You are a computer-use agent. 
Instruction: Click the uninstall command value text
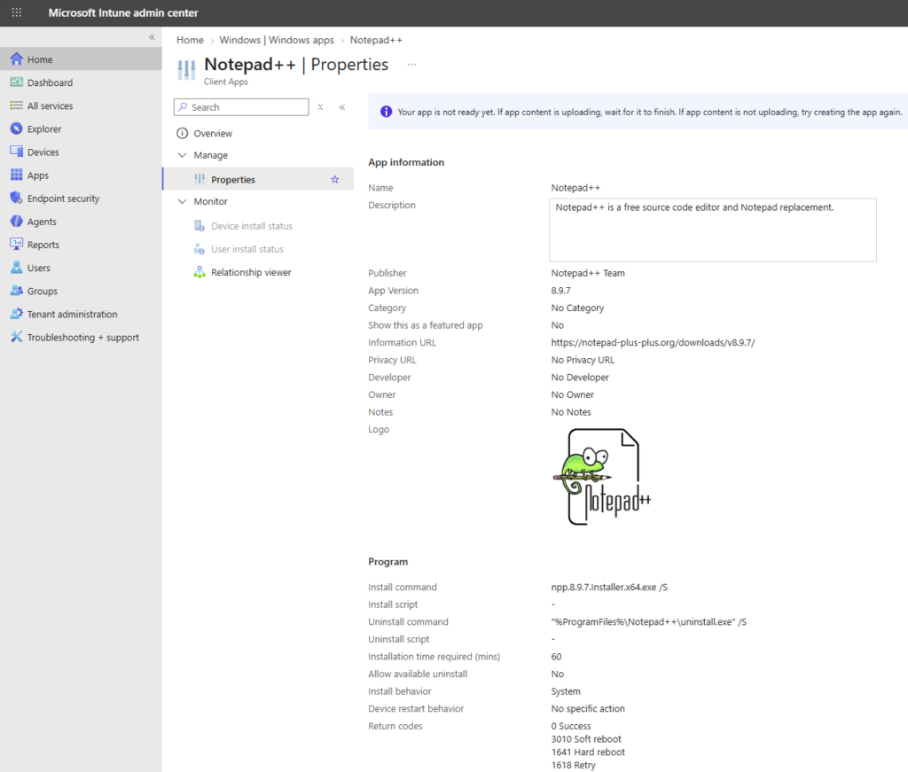(x=648, y=621)
